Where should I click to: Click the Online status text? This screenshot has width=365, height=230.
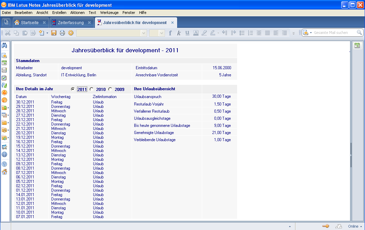point(353,226)
